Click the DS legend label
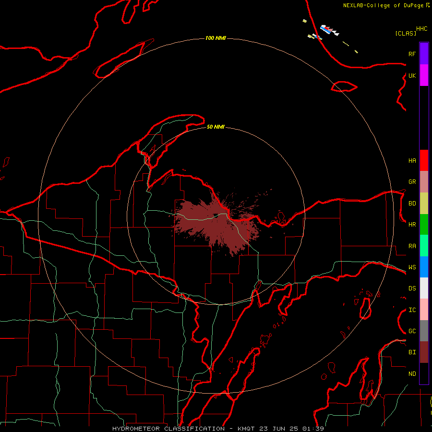This screenshot has width=432, height=432. tap(412, 288)
